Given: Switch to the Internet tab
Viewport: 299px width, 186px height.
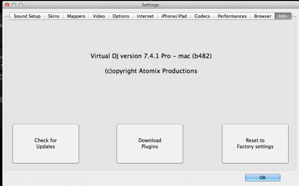Looking at the screenshot, I should tap(145, 16).
